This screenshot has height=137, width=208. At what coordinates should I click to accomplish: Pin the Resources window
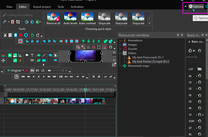point(178,35)
